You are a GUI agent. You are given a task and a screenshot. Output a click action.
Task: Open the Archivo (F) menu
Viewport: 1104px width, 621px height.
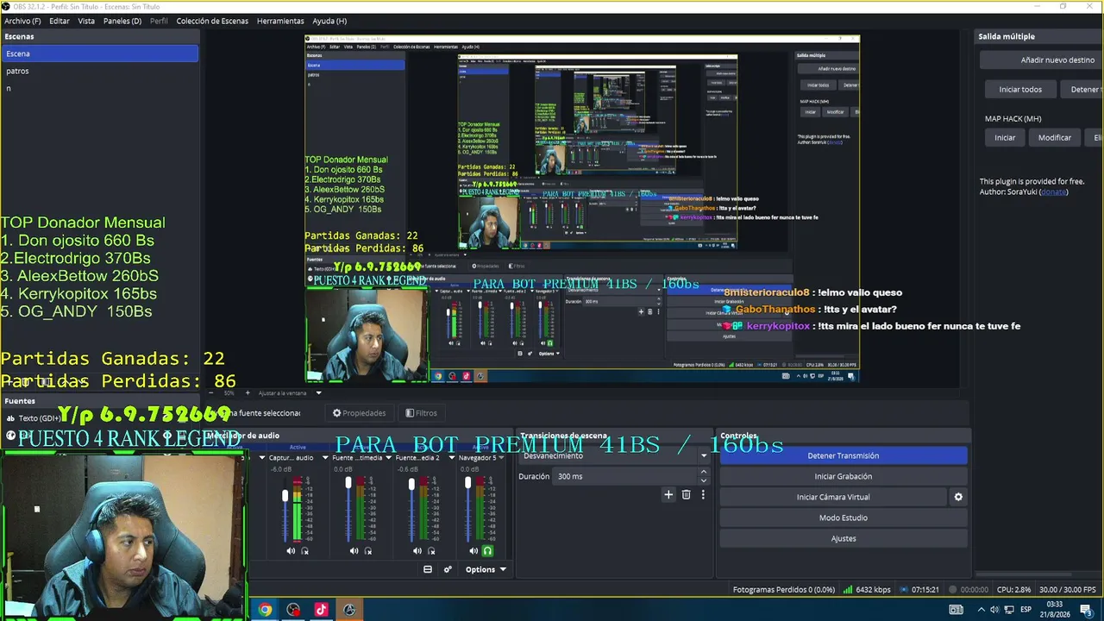22,21
